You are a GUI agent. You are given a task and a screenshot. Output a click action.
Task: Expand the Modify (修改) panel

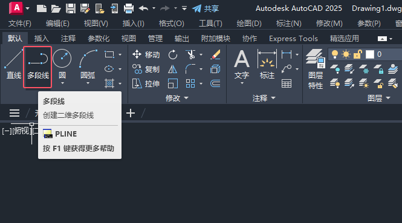pyautogui.click(x=177, y=98)
